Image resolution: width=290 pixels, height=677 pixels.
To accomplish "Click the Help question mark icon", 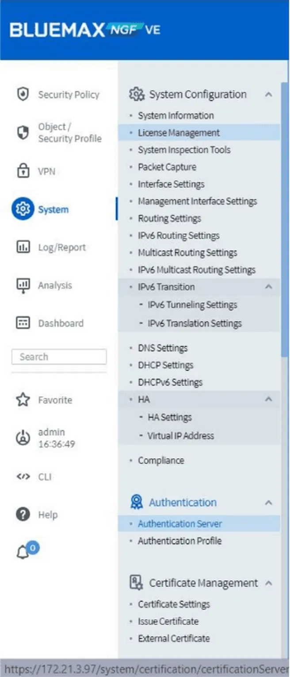I will (x=23, y=515).
